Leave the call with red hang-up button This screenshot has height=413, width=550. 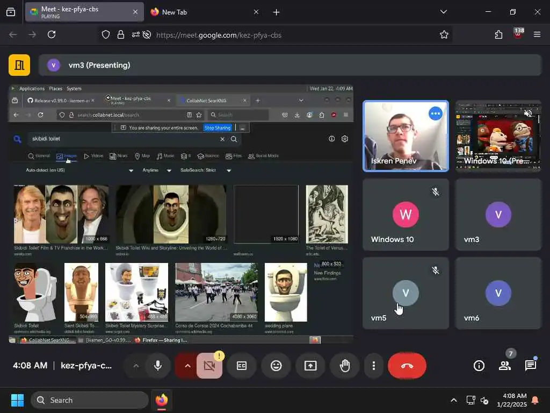point(407,366)
